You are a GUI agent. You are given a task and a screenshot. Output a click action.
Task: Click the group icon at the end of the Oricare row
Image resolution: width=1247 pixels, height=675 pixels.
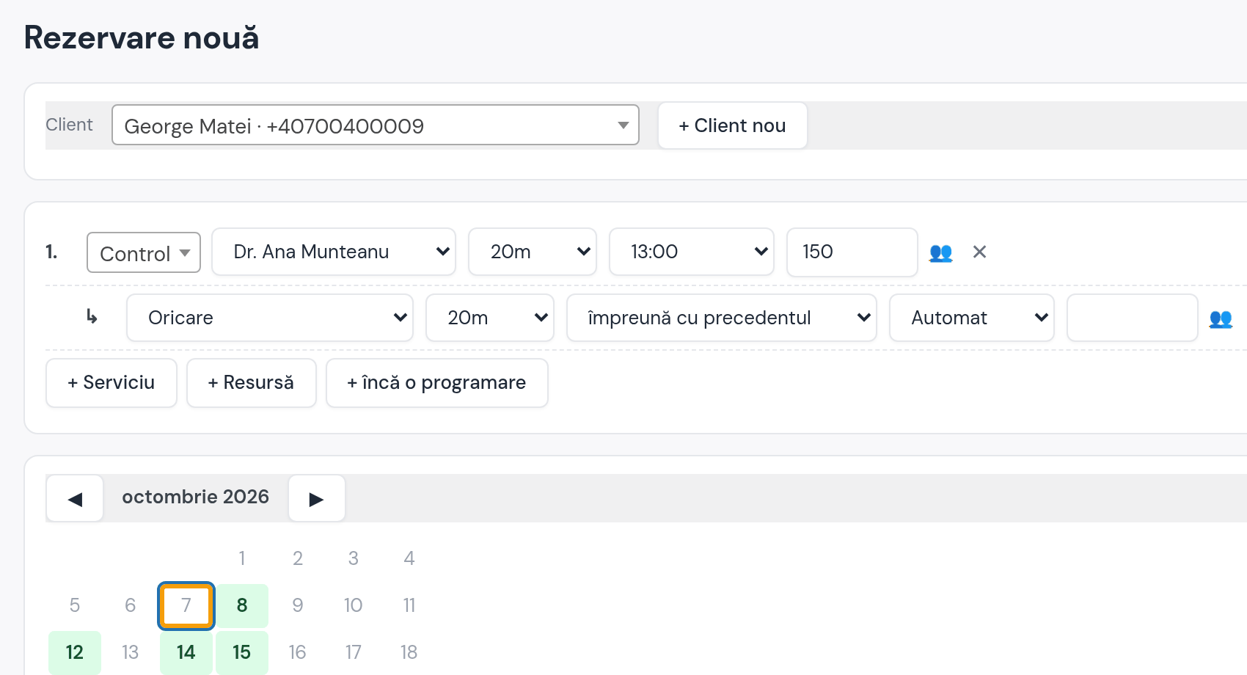coord(1221,318)
